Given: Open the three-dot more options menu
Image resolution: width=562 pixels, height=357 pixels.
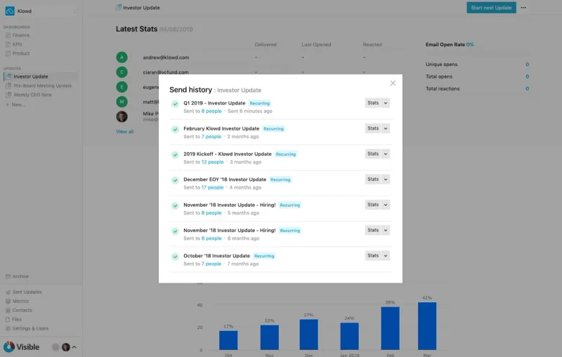Looking at the screenshot, I should tap(523, 8).
